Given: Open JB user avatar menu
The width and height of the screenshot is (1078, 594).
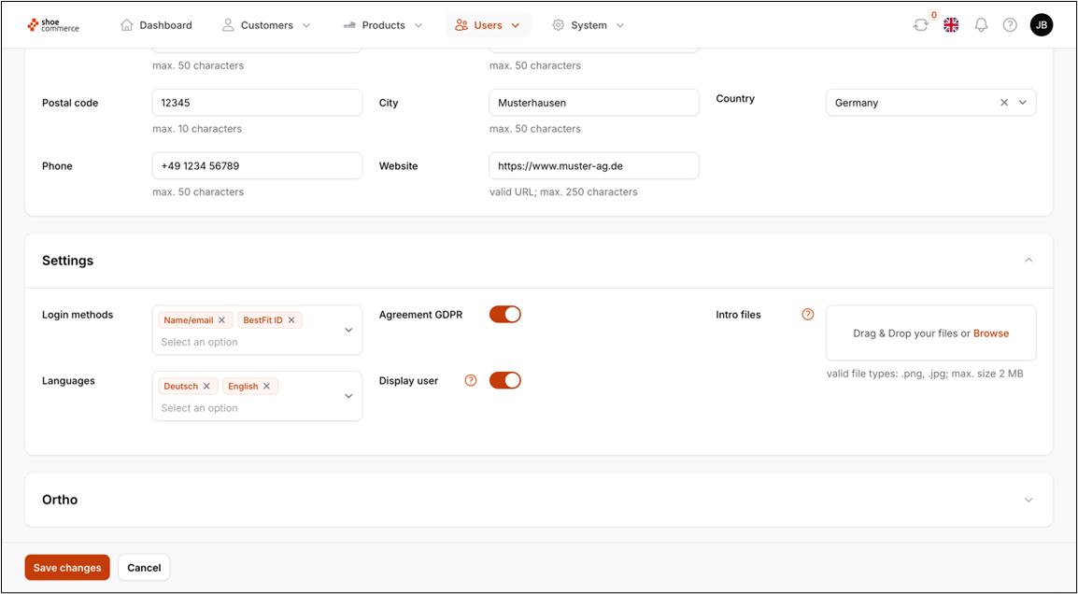Looking at the screenshot, I should click(1042, 25).
